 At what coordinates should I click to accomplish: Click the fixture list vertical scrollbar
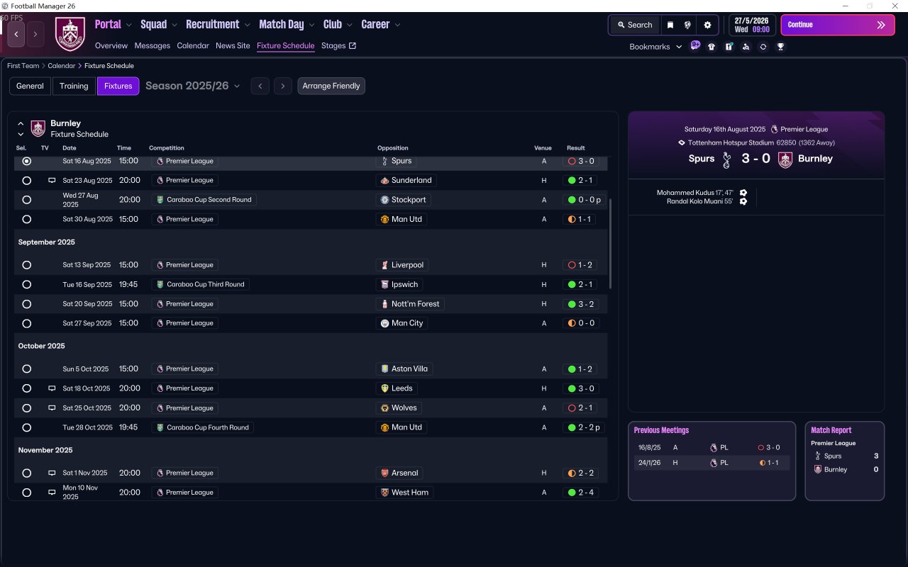[x=610, y=243]
